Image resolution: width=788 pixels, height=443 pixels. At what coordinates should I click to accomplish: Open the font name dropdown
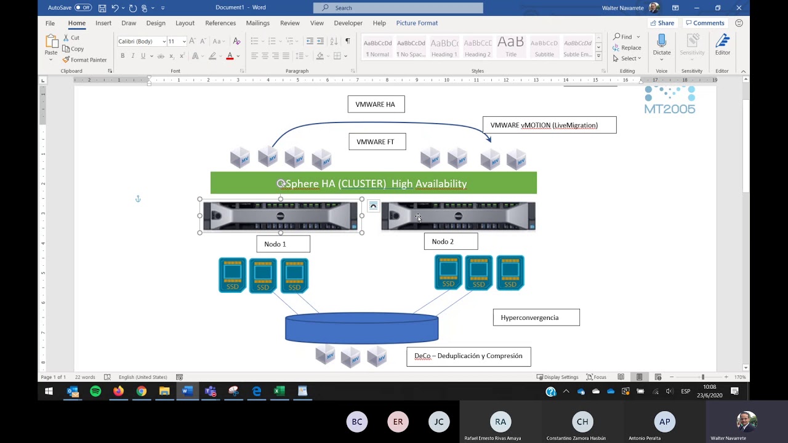tap(164, 41)
